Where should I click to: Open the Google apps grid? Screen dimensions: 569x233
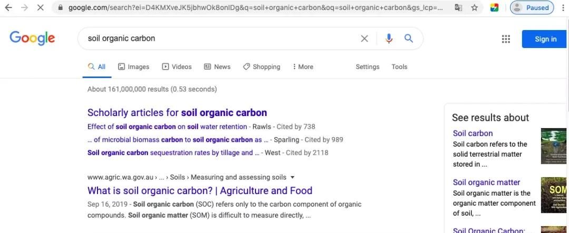506,39
